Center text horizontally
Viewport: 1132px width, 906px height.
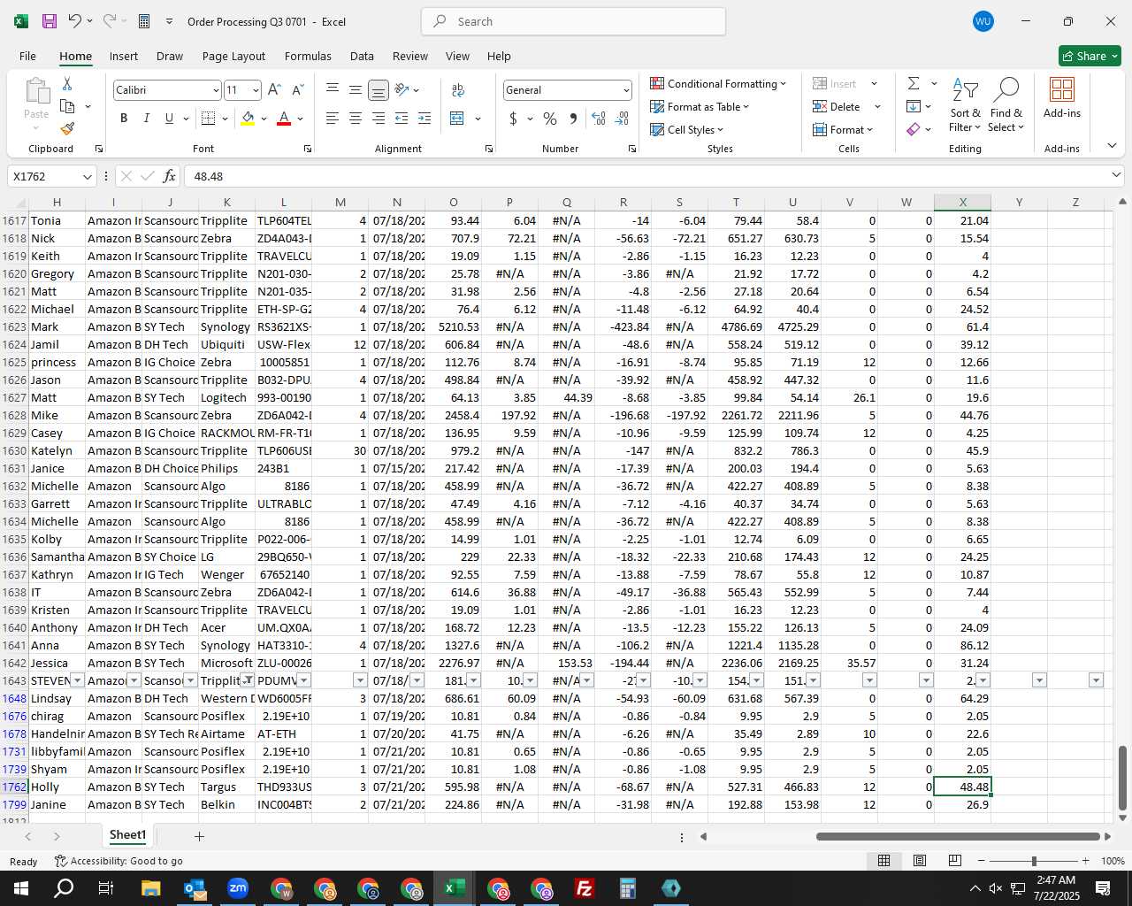click(356, 119)
